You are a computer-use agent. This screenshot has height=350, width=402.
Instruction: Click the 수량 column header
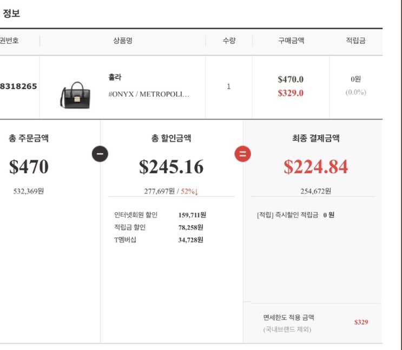(229, 41)
